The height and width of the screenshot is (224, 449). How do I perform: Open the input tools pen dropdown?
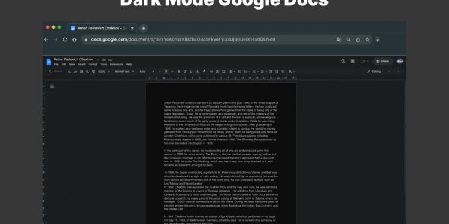[x=292, y=72]
